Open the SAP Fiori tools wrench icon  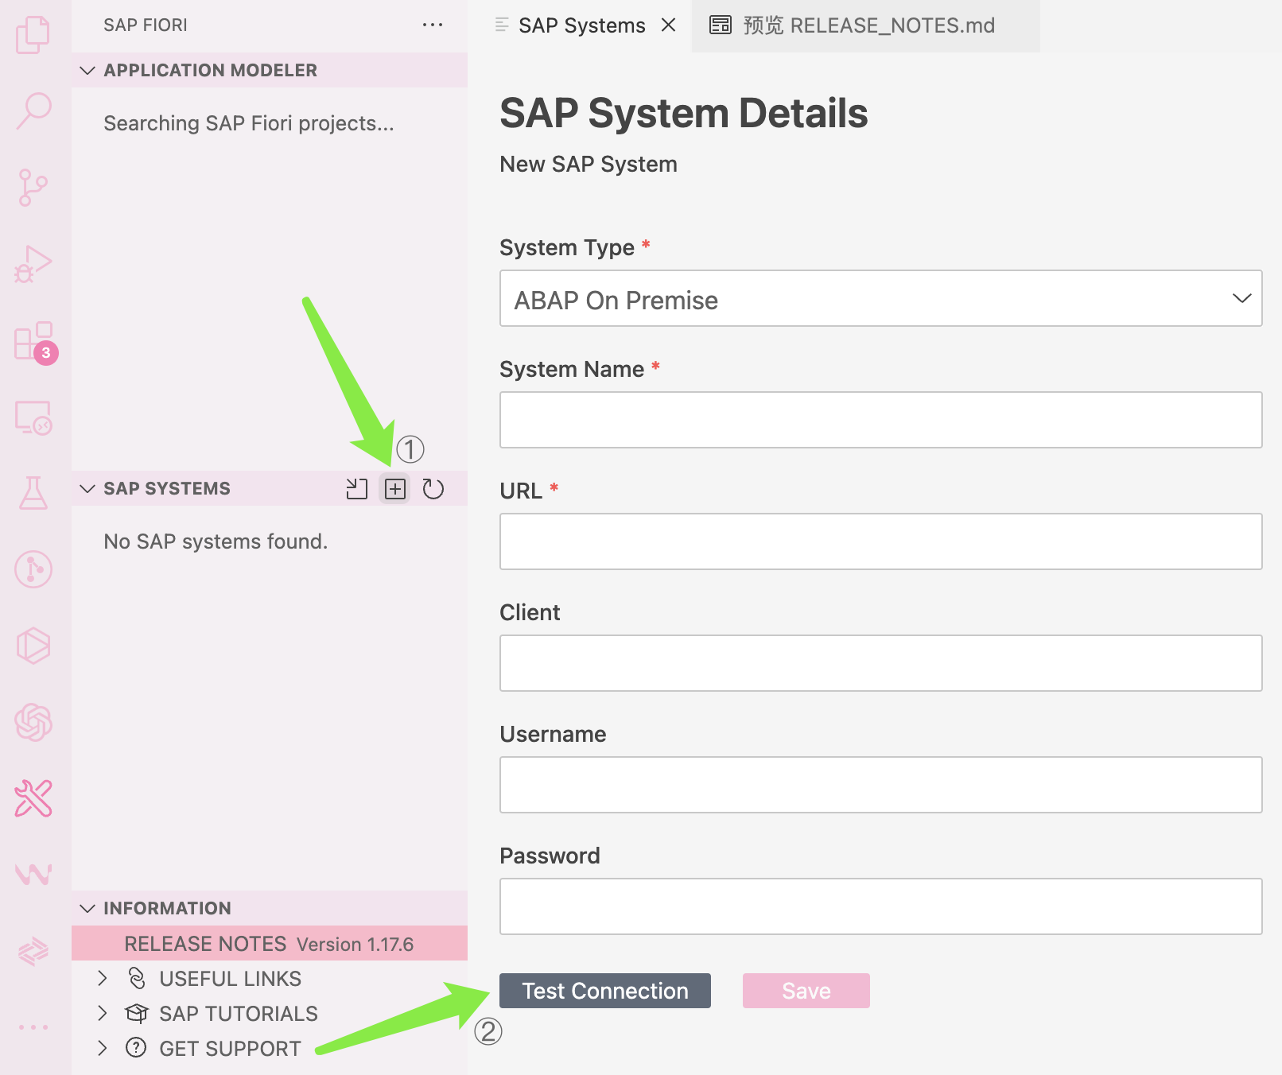(x=33, y=798)
